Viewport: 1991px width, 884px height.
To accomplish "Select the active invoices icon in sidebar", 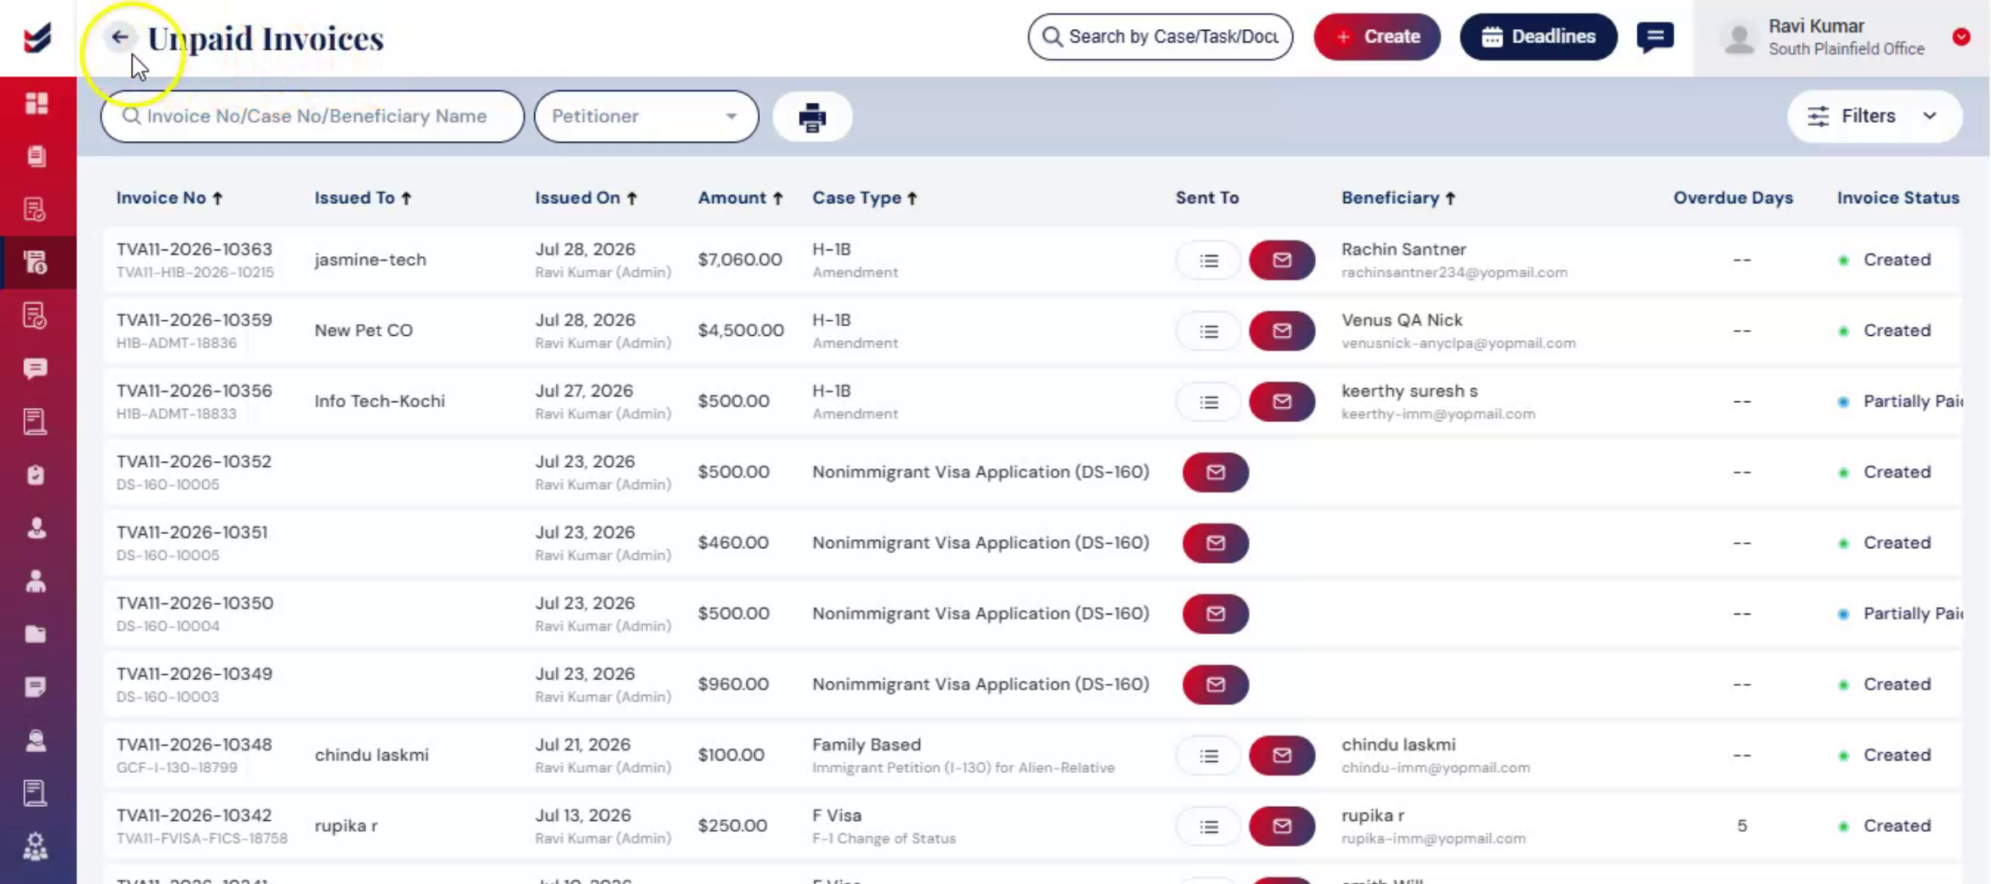I will [36, 262].
